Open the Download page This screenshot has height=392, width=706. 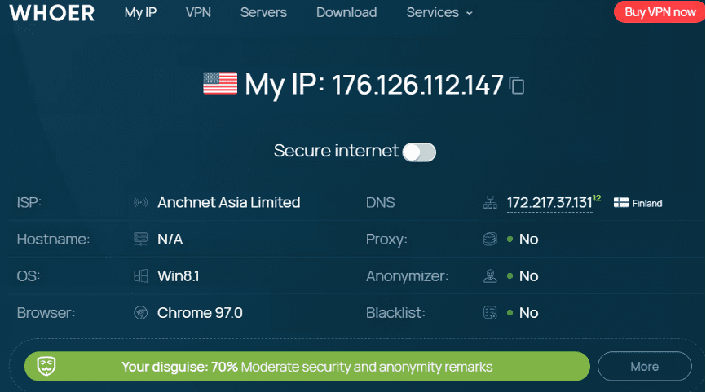click(x=346, y=12)
